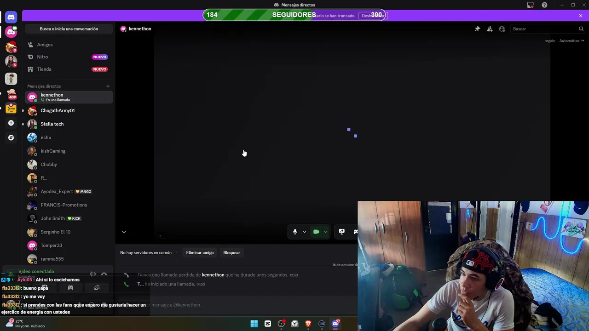Open Amigos tab

point(69,45)
